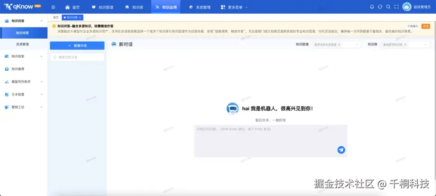Close the 知识问答 page tab
Screen dimensions: 436x196
pos(80,17)
